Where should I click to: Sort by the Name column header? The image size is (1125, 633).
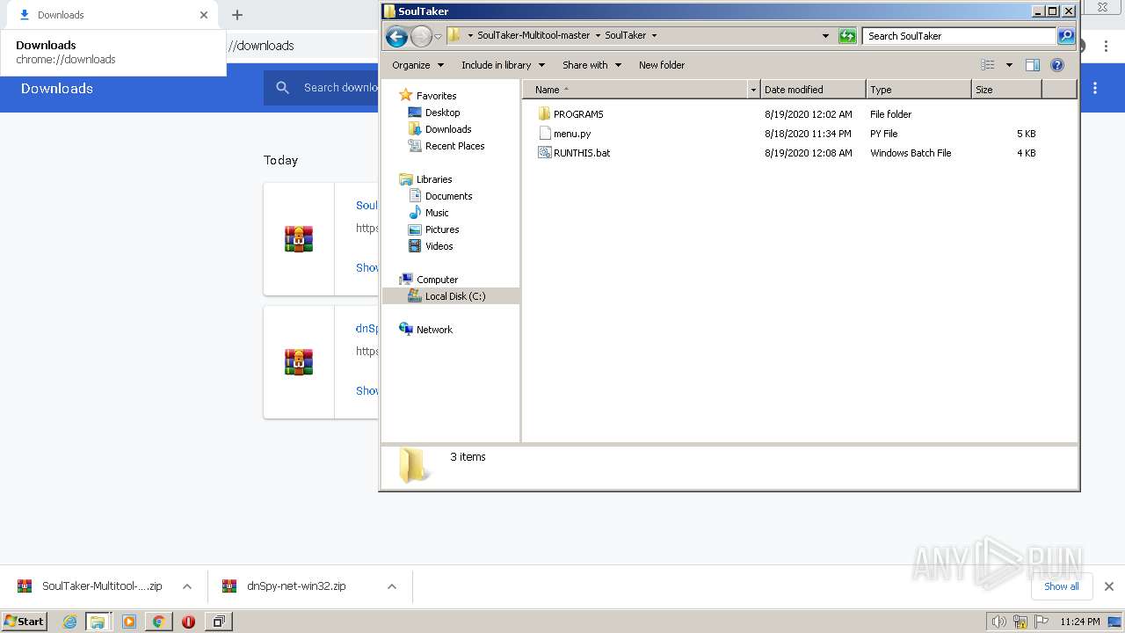click(x=635, y=90)
